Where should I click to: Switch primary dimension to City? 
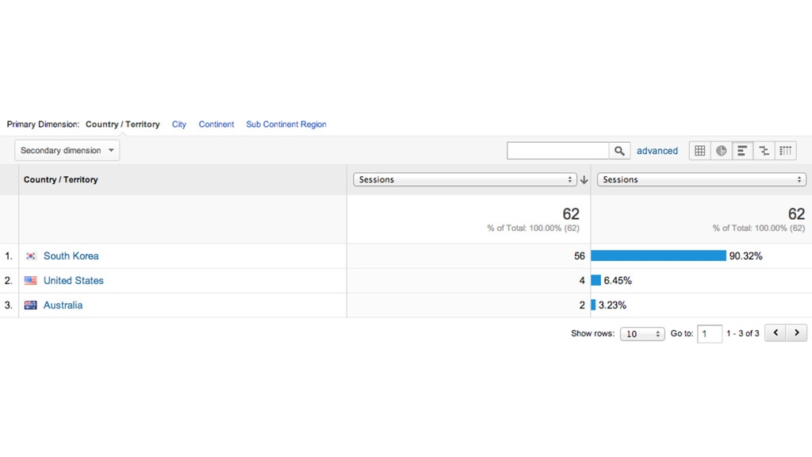tap(179, 125)
